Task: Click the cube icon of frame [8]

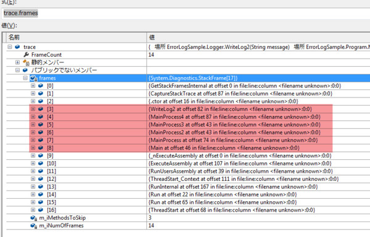Action: click(41, 148)
